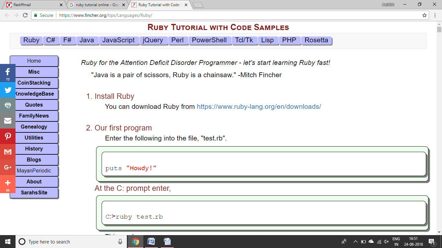Open the SarahsSite sidebar button

pyautogui.click(x=34, y=192)
